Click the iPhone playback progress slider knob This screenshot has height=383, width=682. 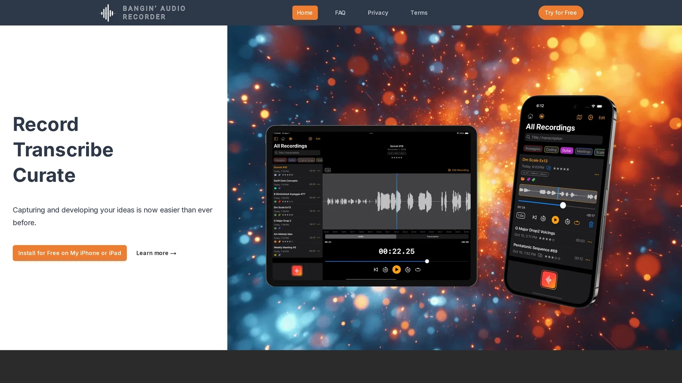(x=563, y=205)
